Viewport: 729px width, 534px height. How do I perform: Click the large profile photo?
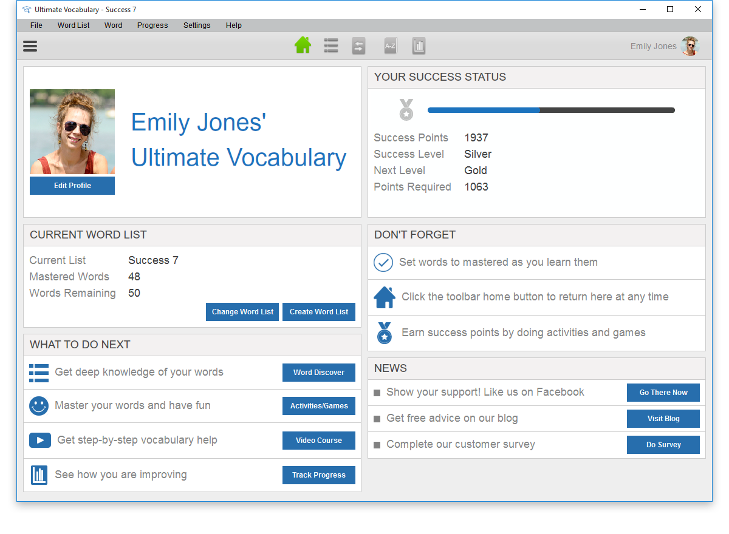(x=72, y=132)
